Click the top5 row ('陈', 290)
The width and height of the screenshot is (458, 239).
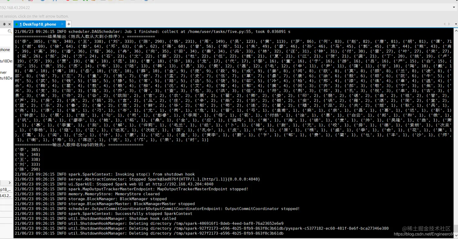pos(27,169)
